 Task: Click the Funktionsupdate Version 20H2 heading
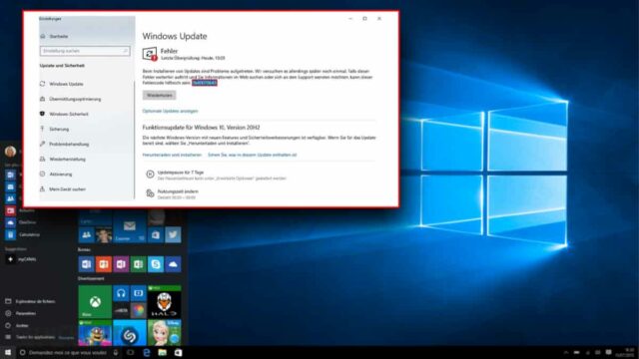(x=201, y=128)
